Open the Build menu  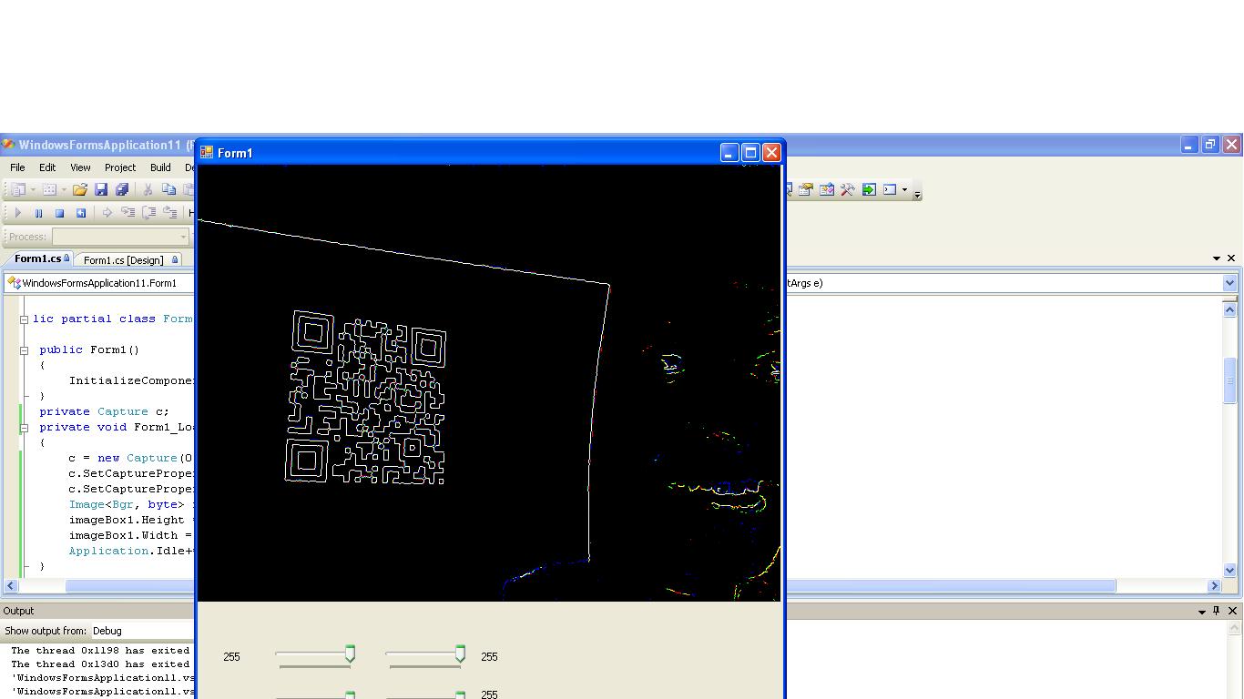tap(160, 167)
